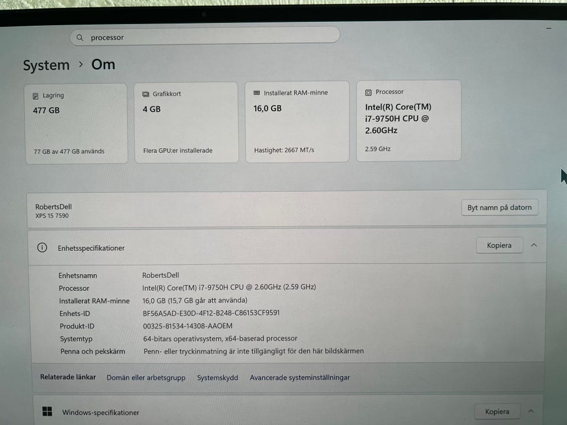Minimize the Settings window
This screenshot has height=425, width=567.
pyautogui.click(x=549, y=28)
